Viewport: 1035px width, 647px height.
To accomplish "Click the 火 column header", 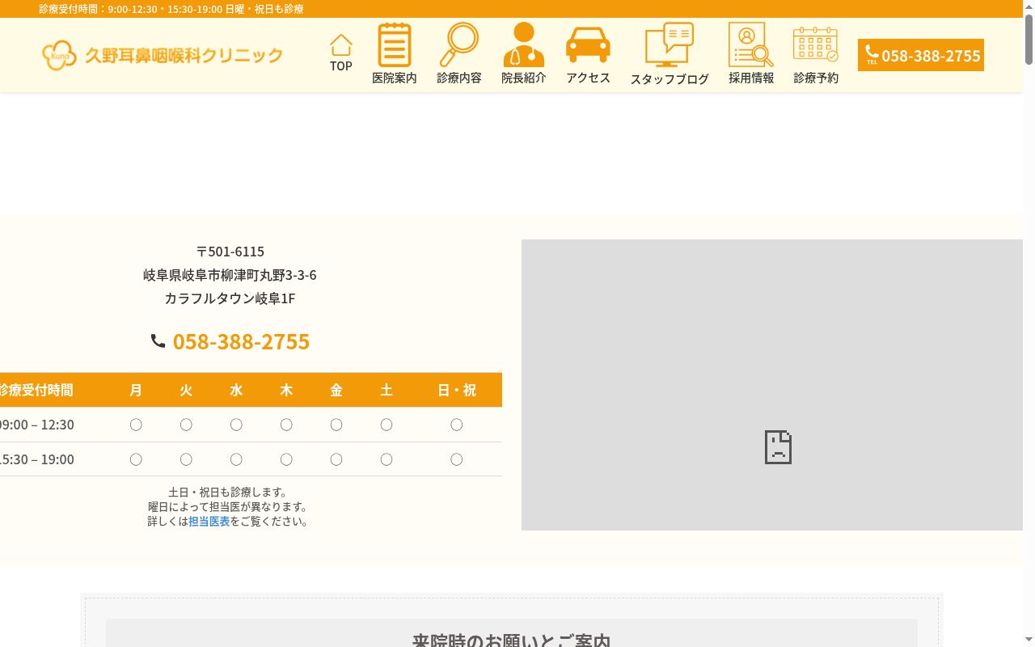I will click(186, 390).
